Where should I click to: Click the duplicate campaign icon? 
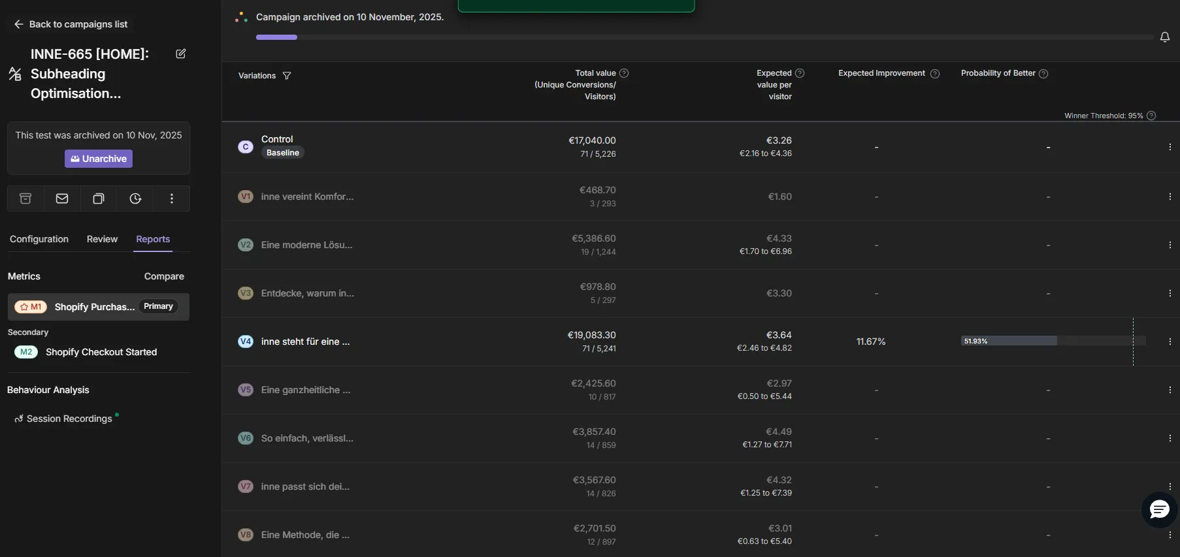99,199
